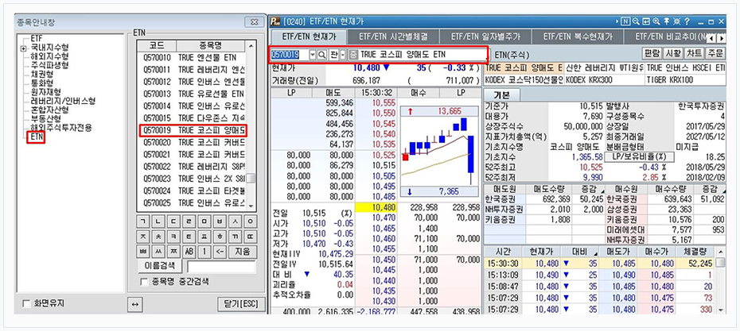Click the double-arrow resize button in lookup dialog

click(x=135, y=304)
